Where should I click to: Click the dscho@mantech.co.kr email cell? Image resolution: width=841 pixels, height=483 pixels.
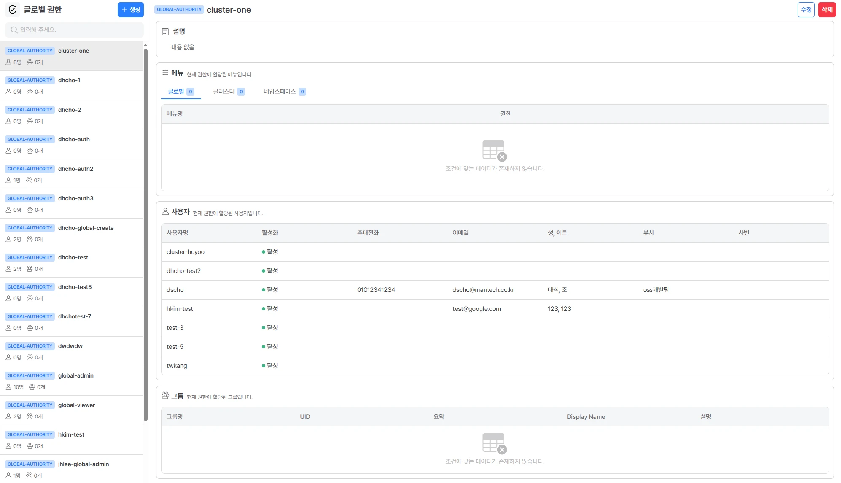click(483, 290)
